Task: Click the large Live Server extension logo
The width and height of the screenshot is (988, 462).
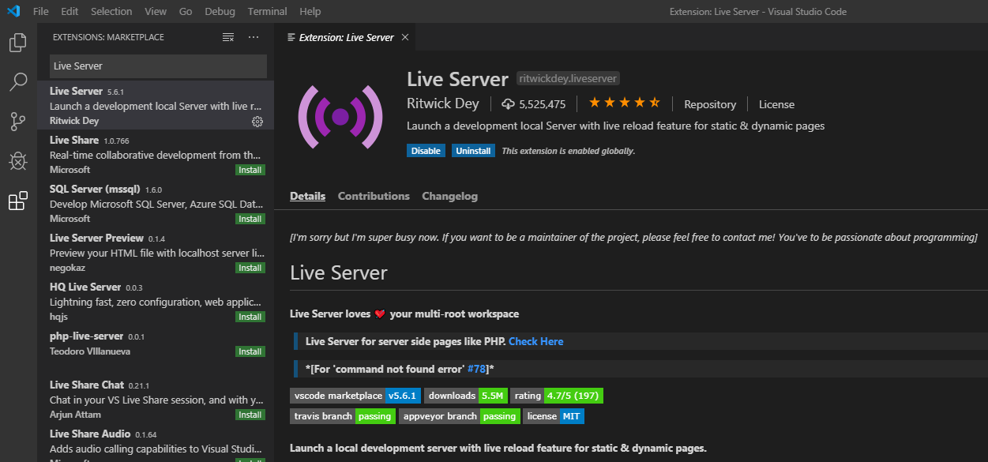Action: coord(340,117)
